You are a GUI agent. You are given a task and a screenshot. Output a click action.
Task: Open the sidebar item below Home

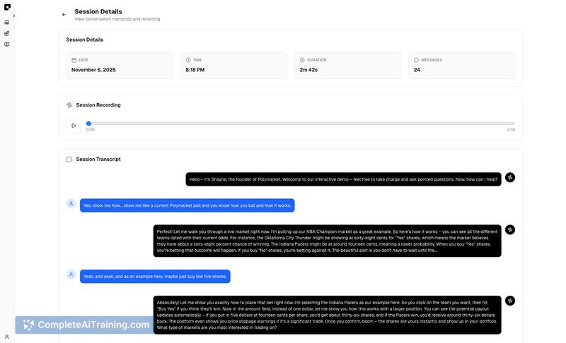[x=7, y=33]
